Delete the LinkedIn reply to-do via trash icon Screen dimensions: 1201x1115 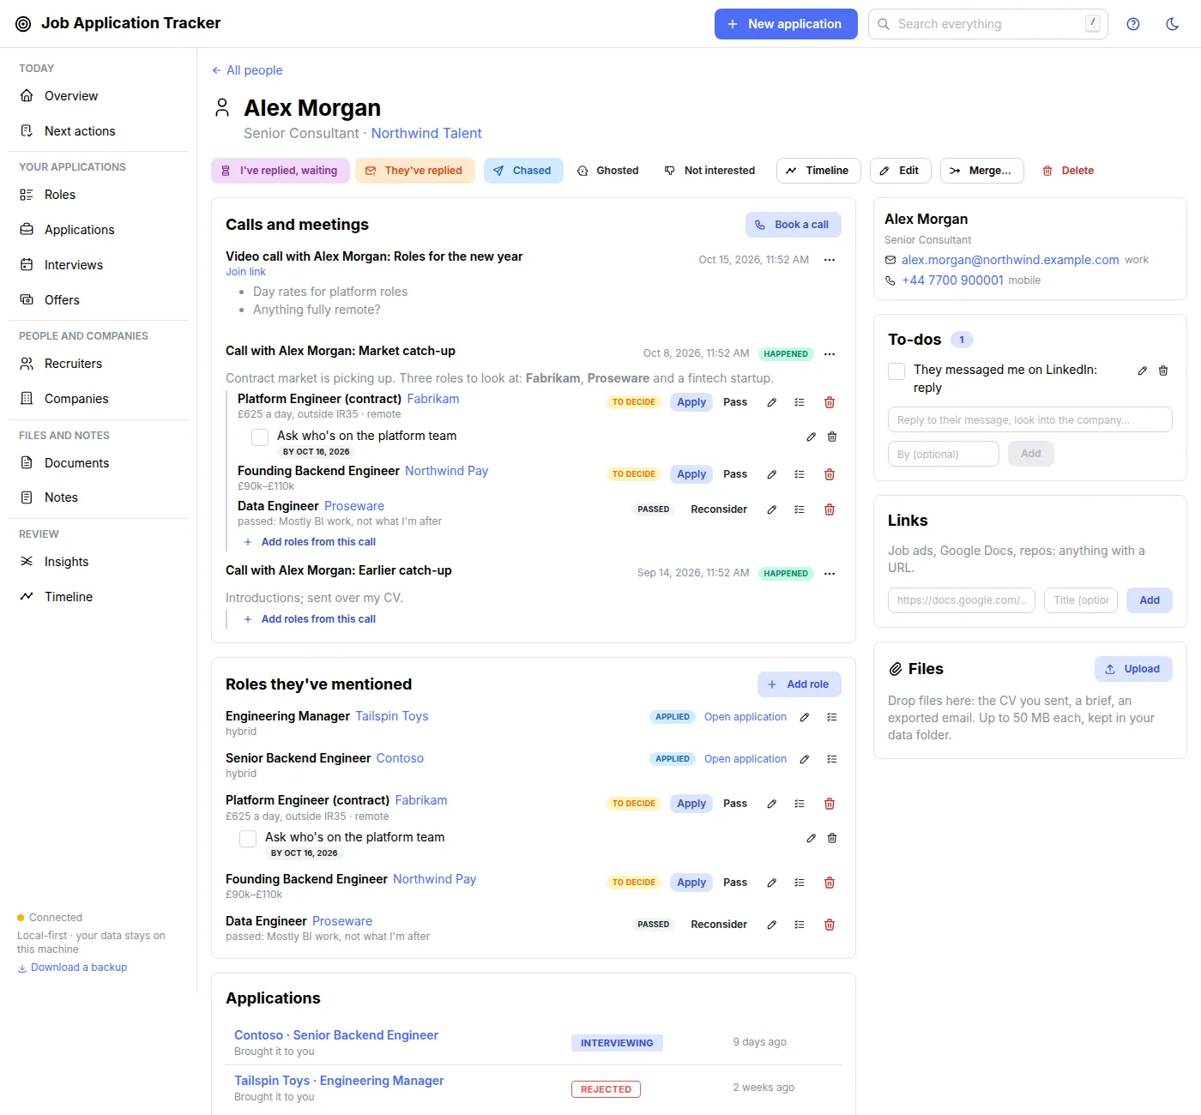[x=1163, y=371]
